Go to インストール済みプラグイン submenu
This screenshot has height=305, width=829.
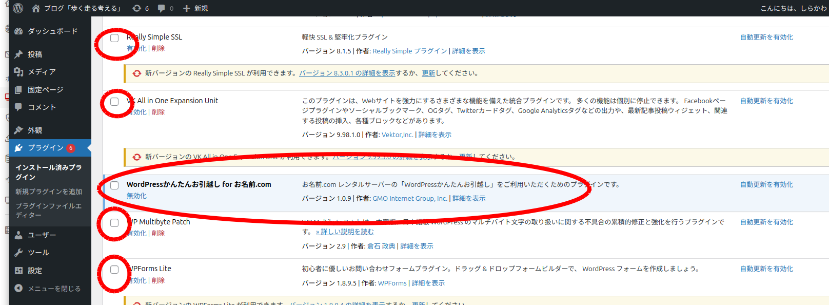[48, 172]
